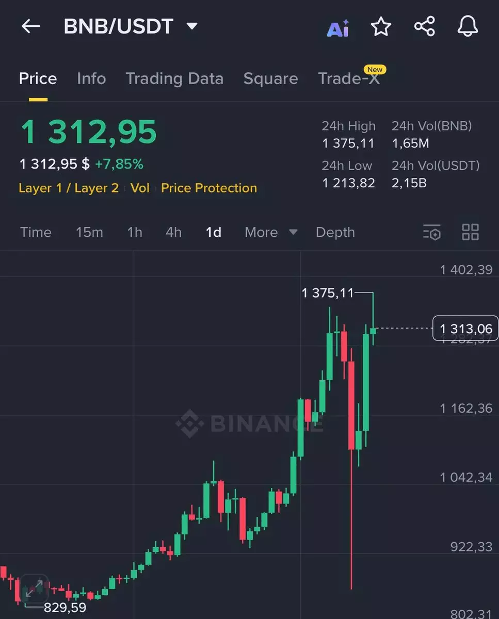
Task: Open price alert bell icon
Action: pos(468,27)
